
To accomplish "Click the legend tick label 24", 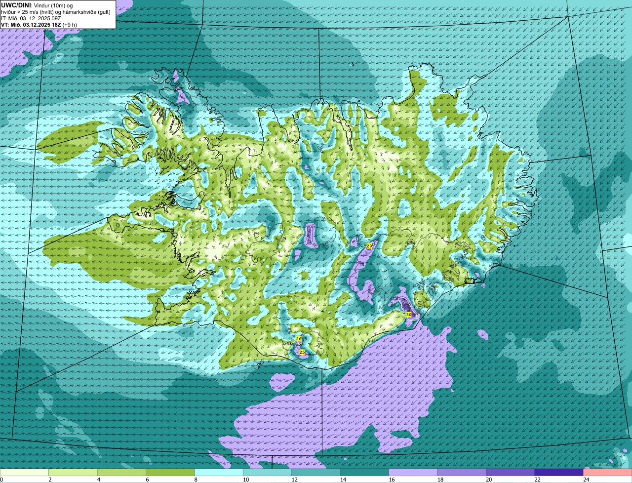I will [586, 480].
